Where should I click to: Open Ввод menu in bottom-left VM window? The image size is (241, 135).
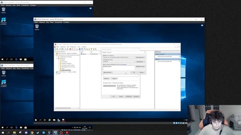18,68
